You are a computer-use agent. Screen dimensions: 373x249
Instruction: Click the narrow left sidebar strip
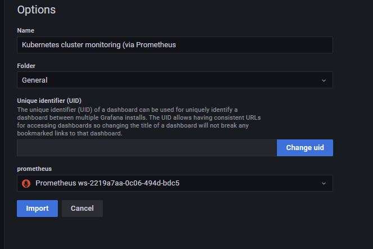(x=2, y=124)
